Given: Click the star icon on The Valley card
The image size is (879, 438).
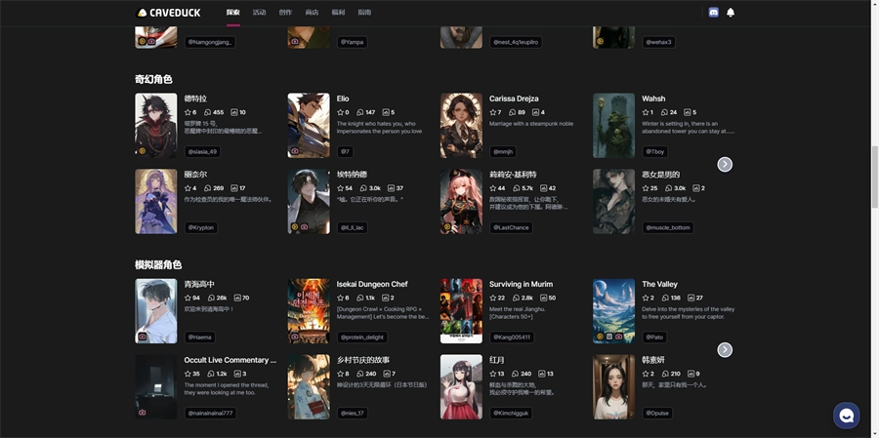Looking at the screenshot, I should click(646, 298).
